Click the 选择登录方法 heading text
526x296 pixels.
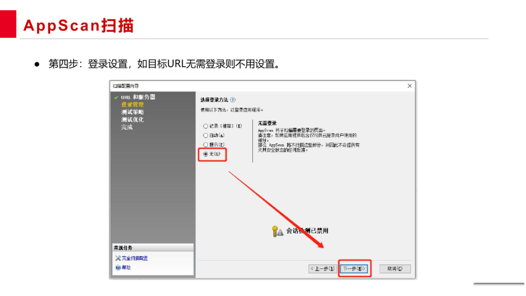[214, 100]
